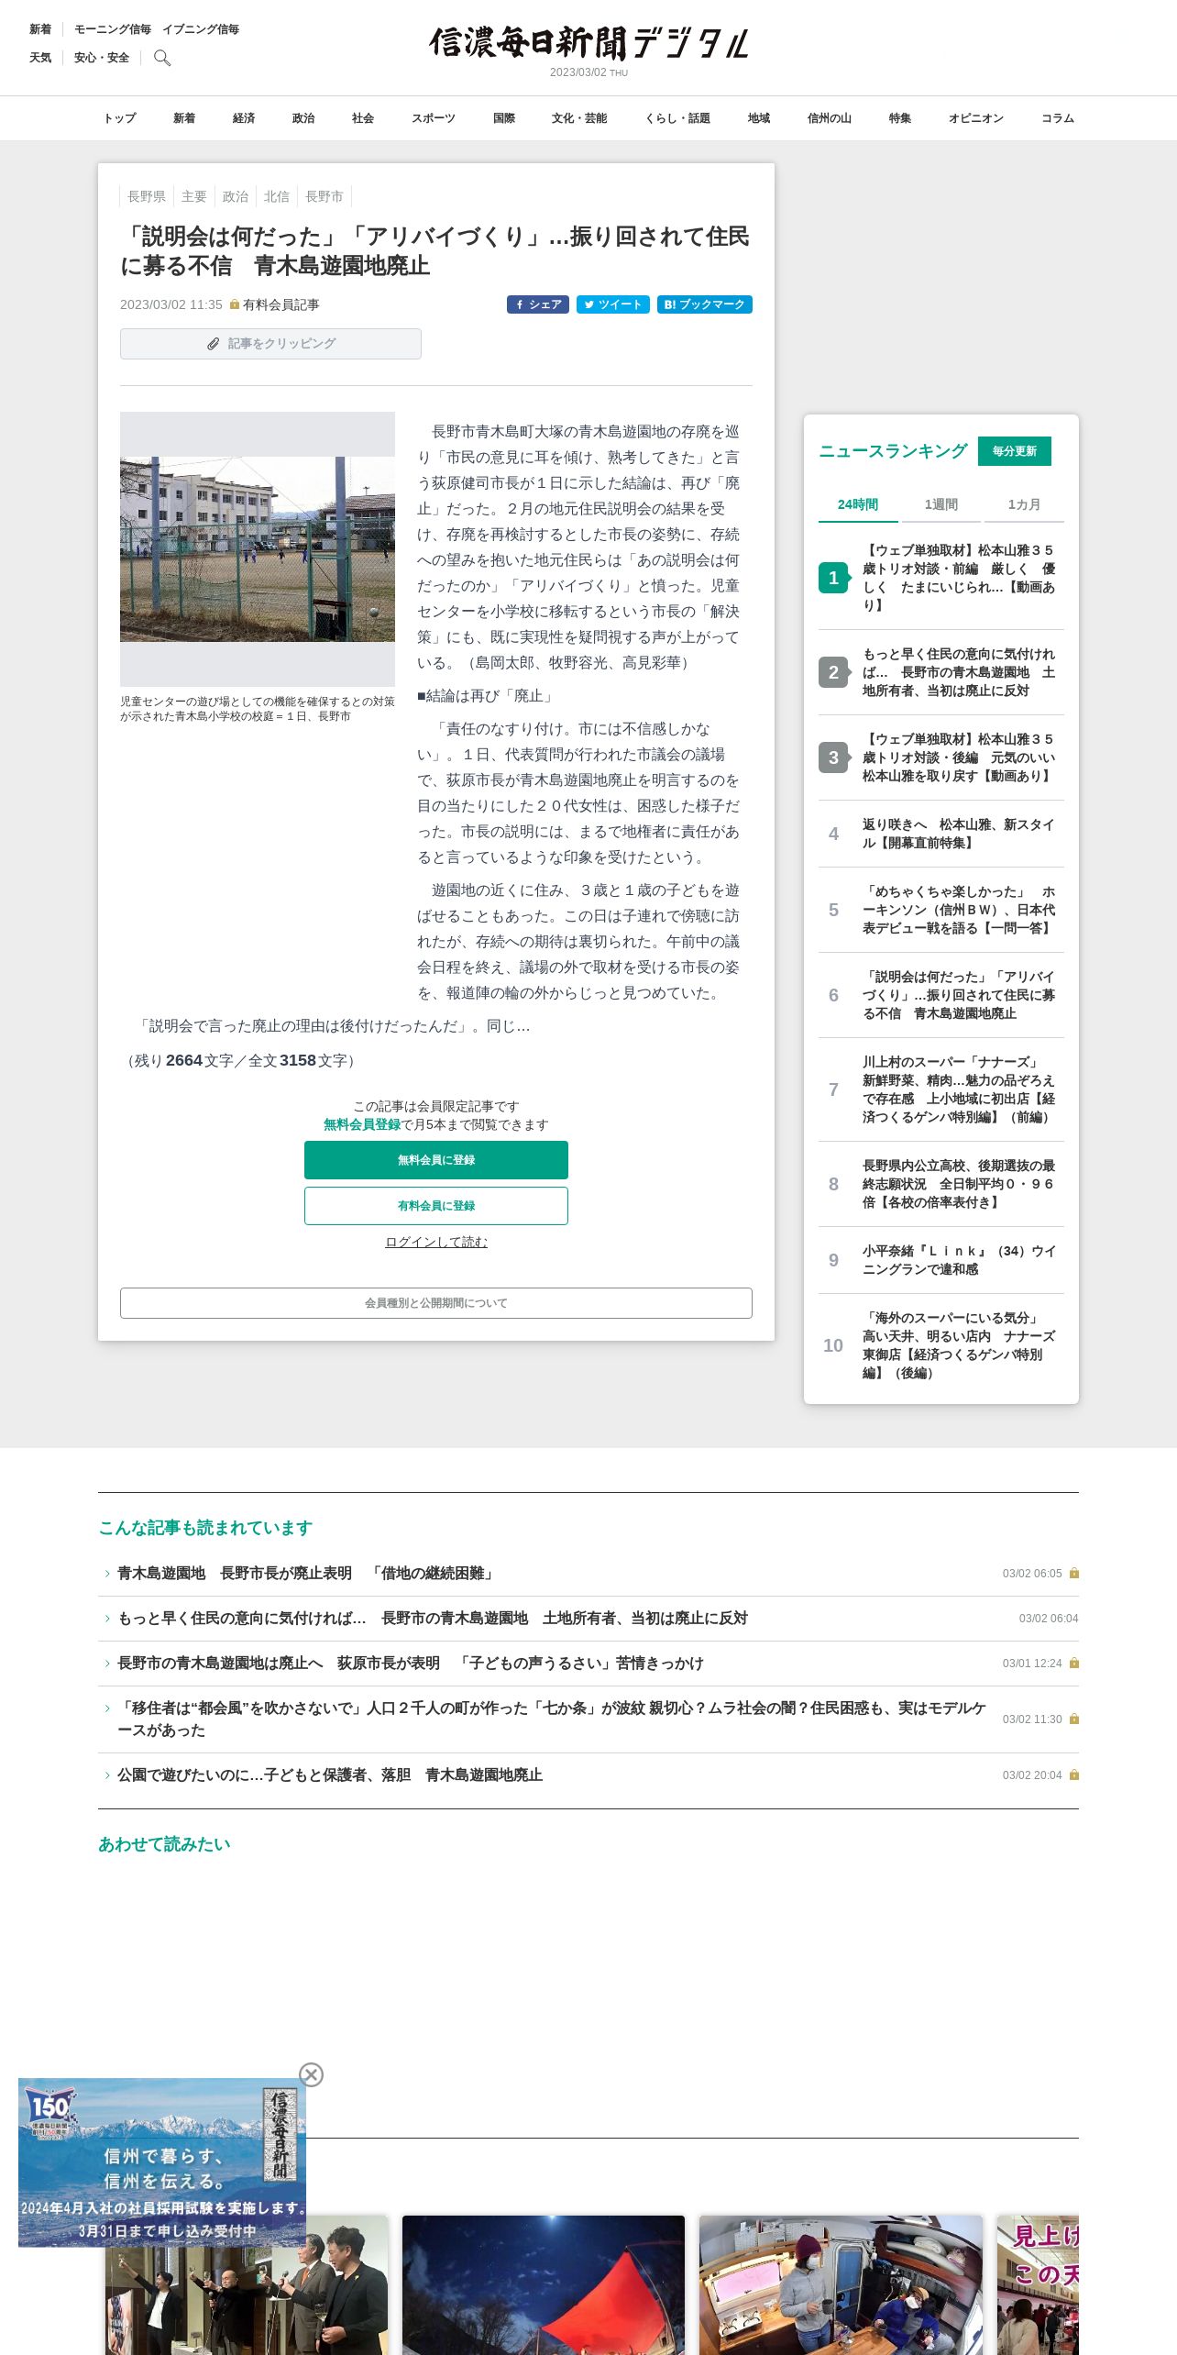The image size is (1177, 2355).
Task: Open 信州の山 navigation item
Action: click(830, 118)
